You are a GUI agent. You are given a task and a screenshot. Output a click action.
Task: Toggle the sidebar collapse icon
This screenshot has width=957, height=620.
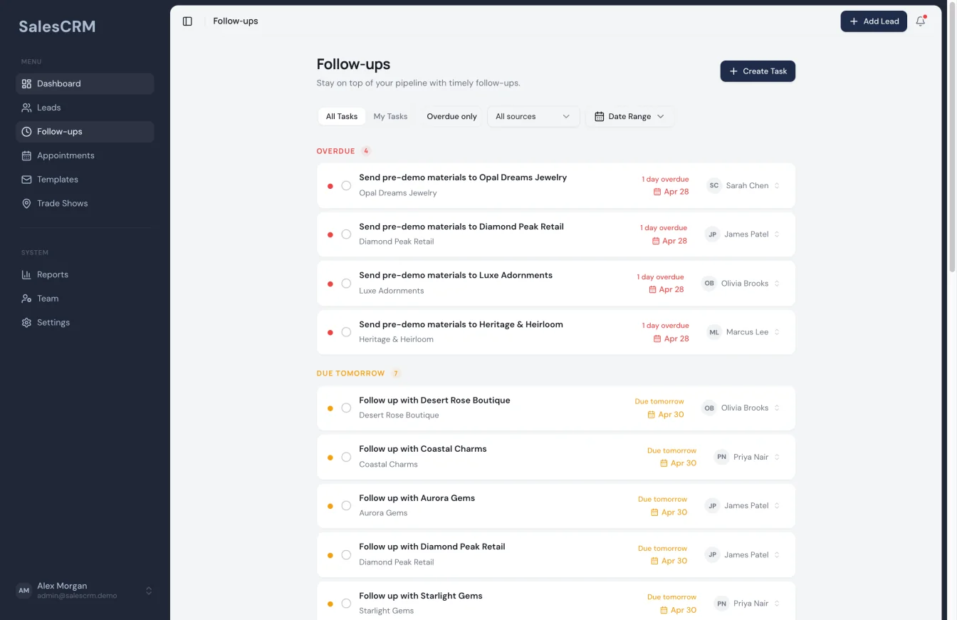187,21
